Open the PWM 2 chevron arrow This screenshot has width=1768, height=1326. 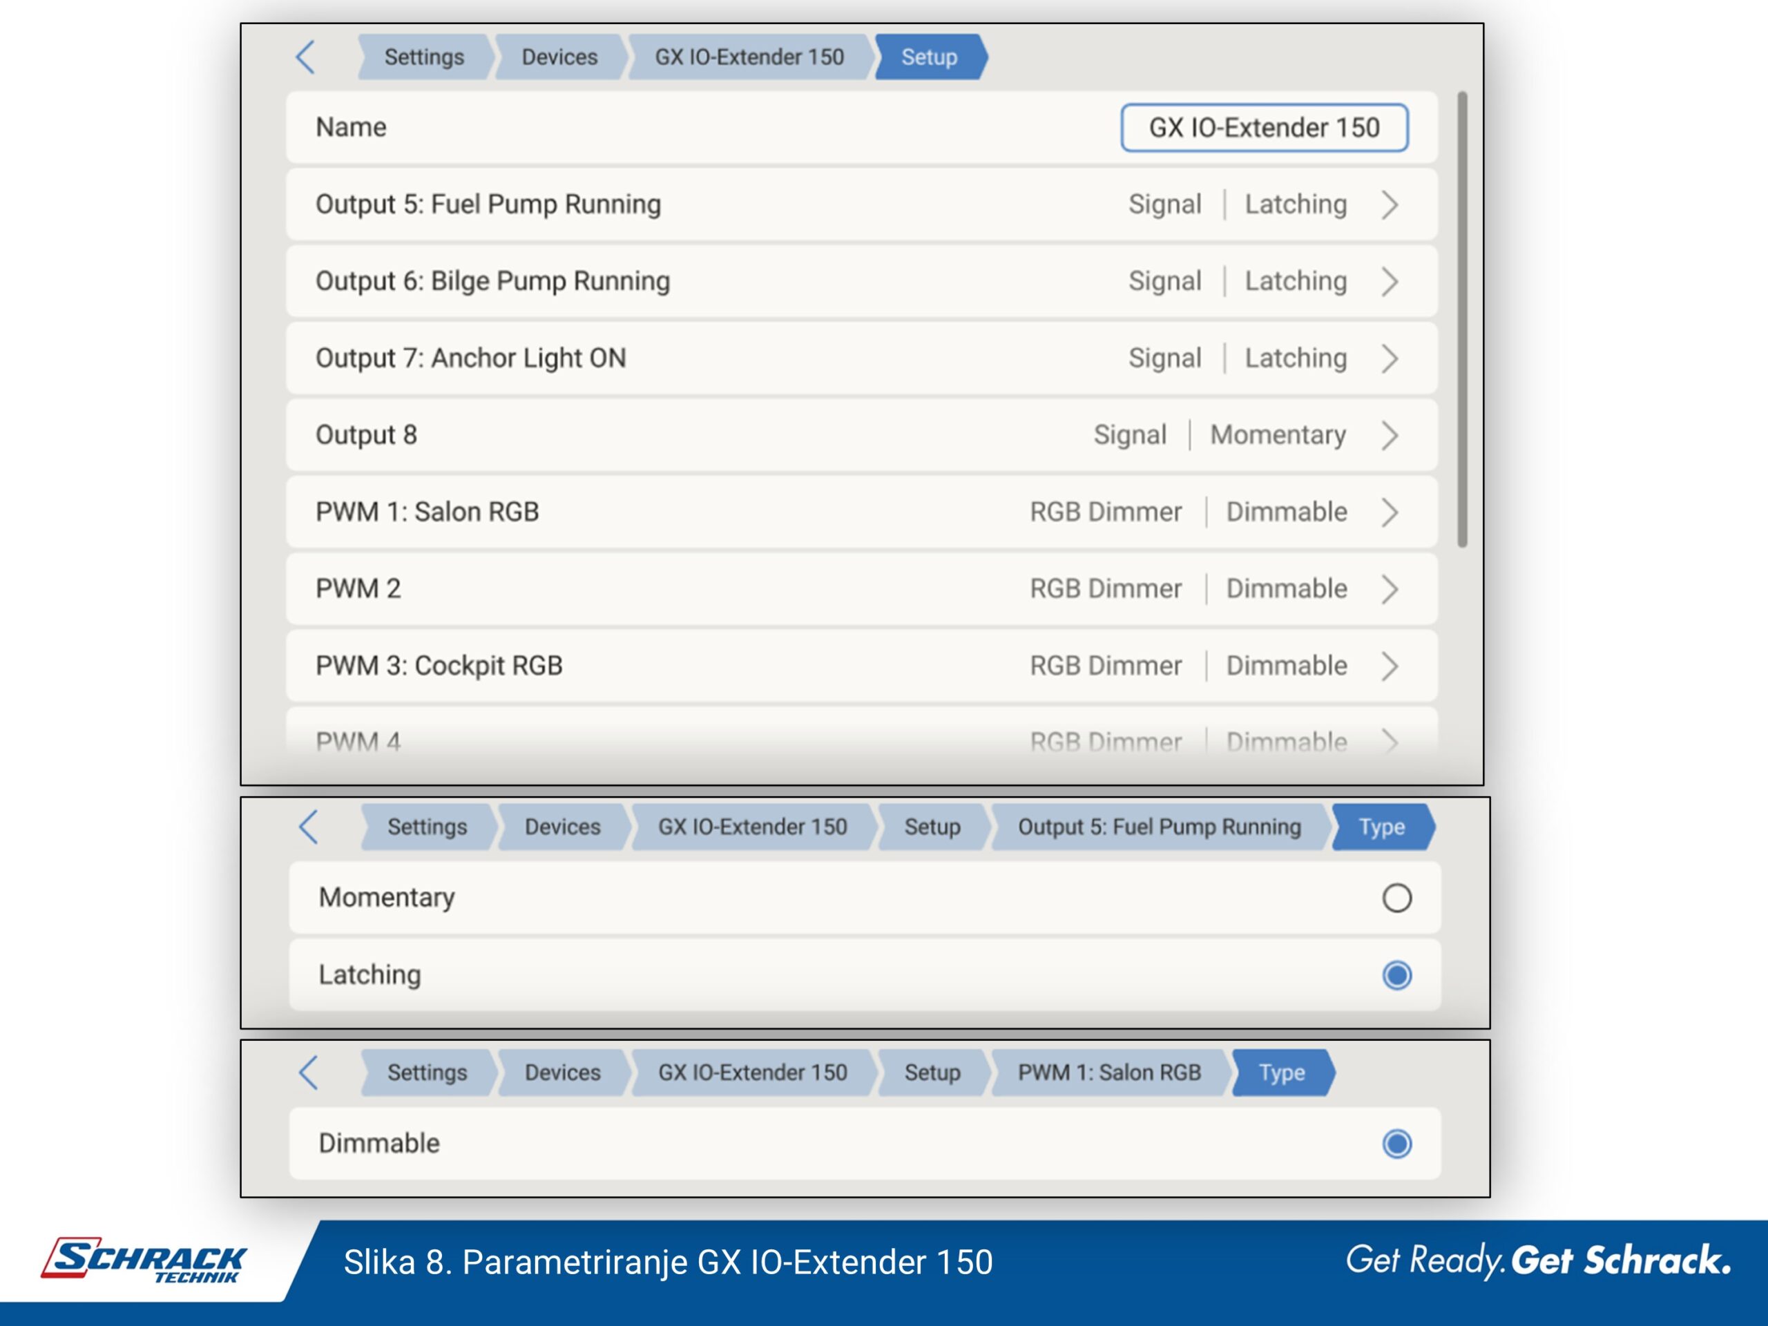click(1390, 589)
